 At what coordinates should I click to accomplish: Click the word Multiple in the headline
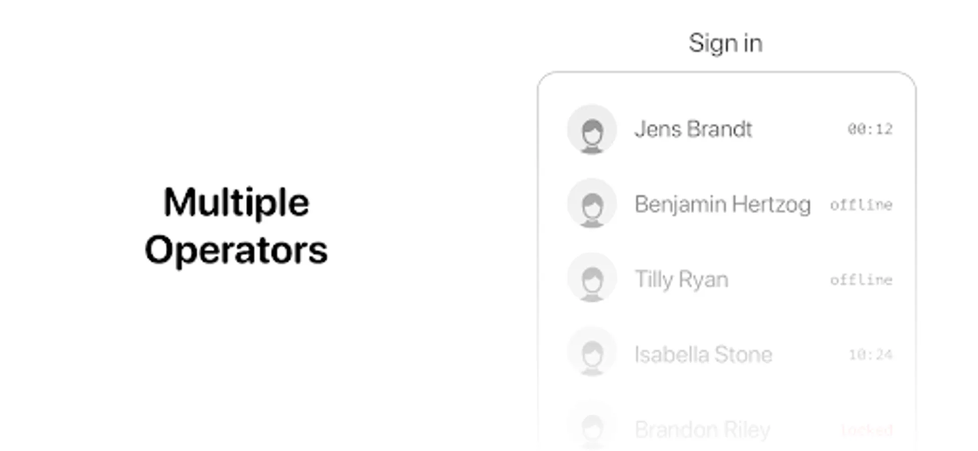pos(236,202)
